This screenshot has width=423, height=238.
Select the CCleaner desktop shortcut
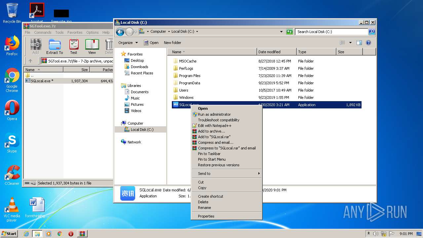tap(12, 175)
